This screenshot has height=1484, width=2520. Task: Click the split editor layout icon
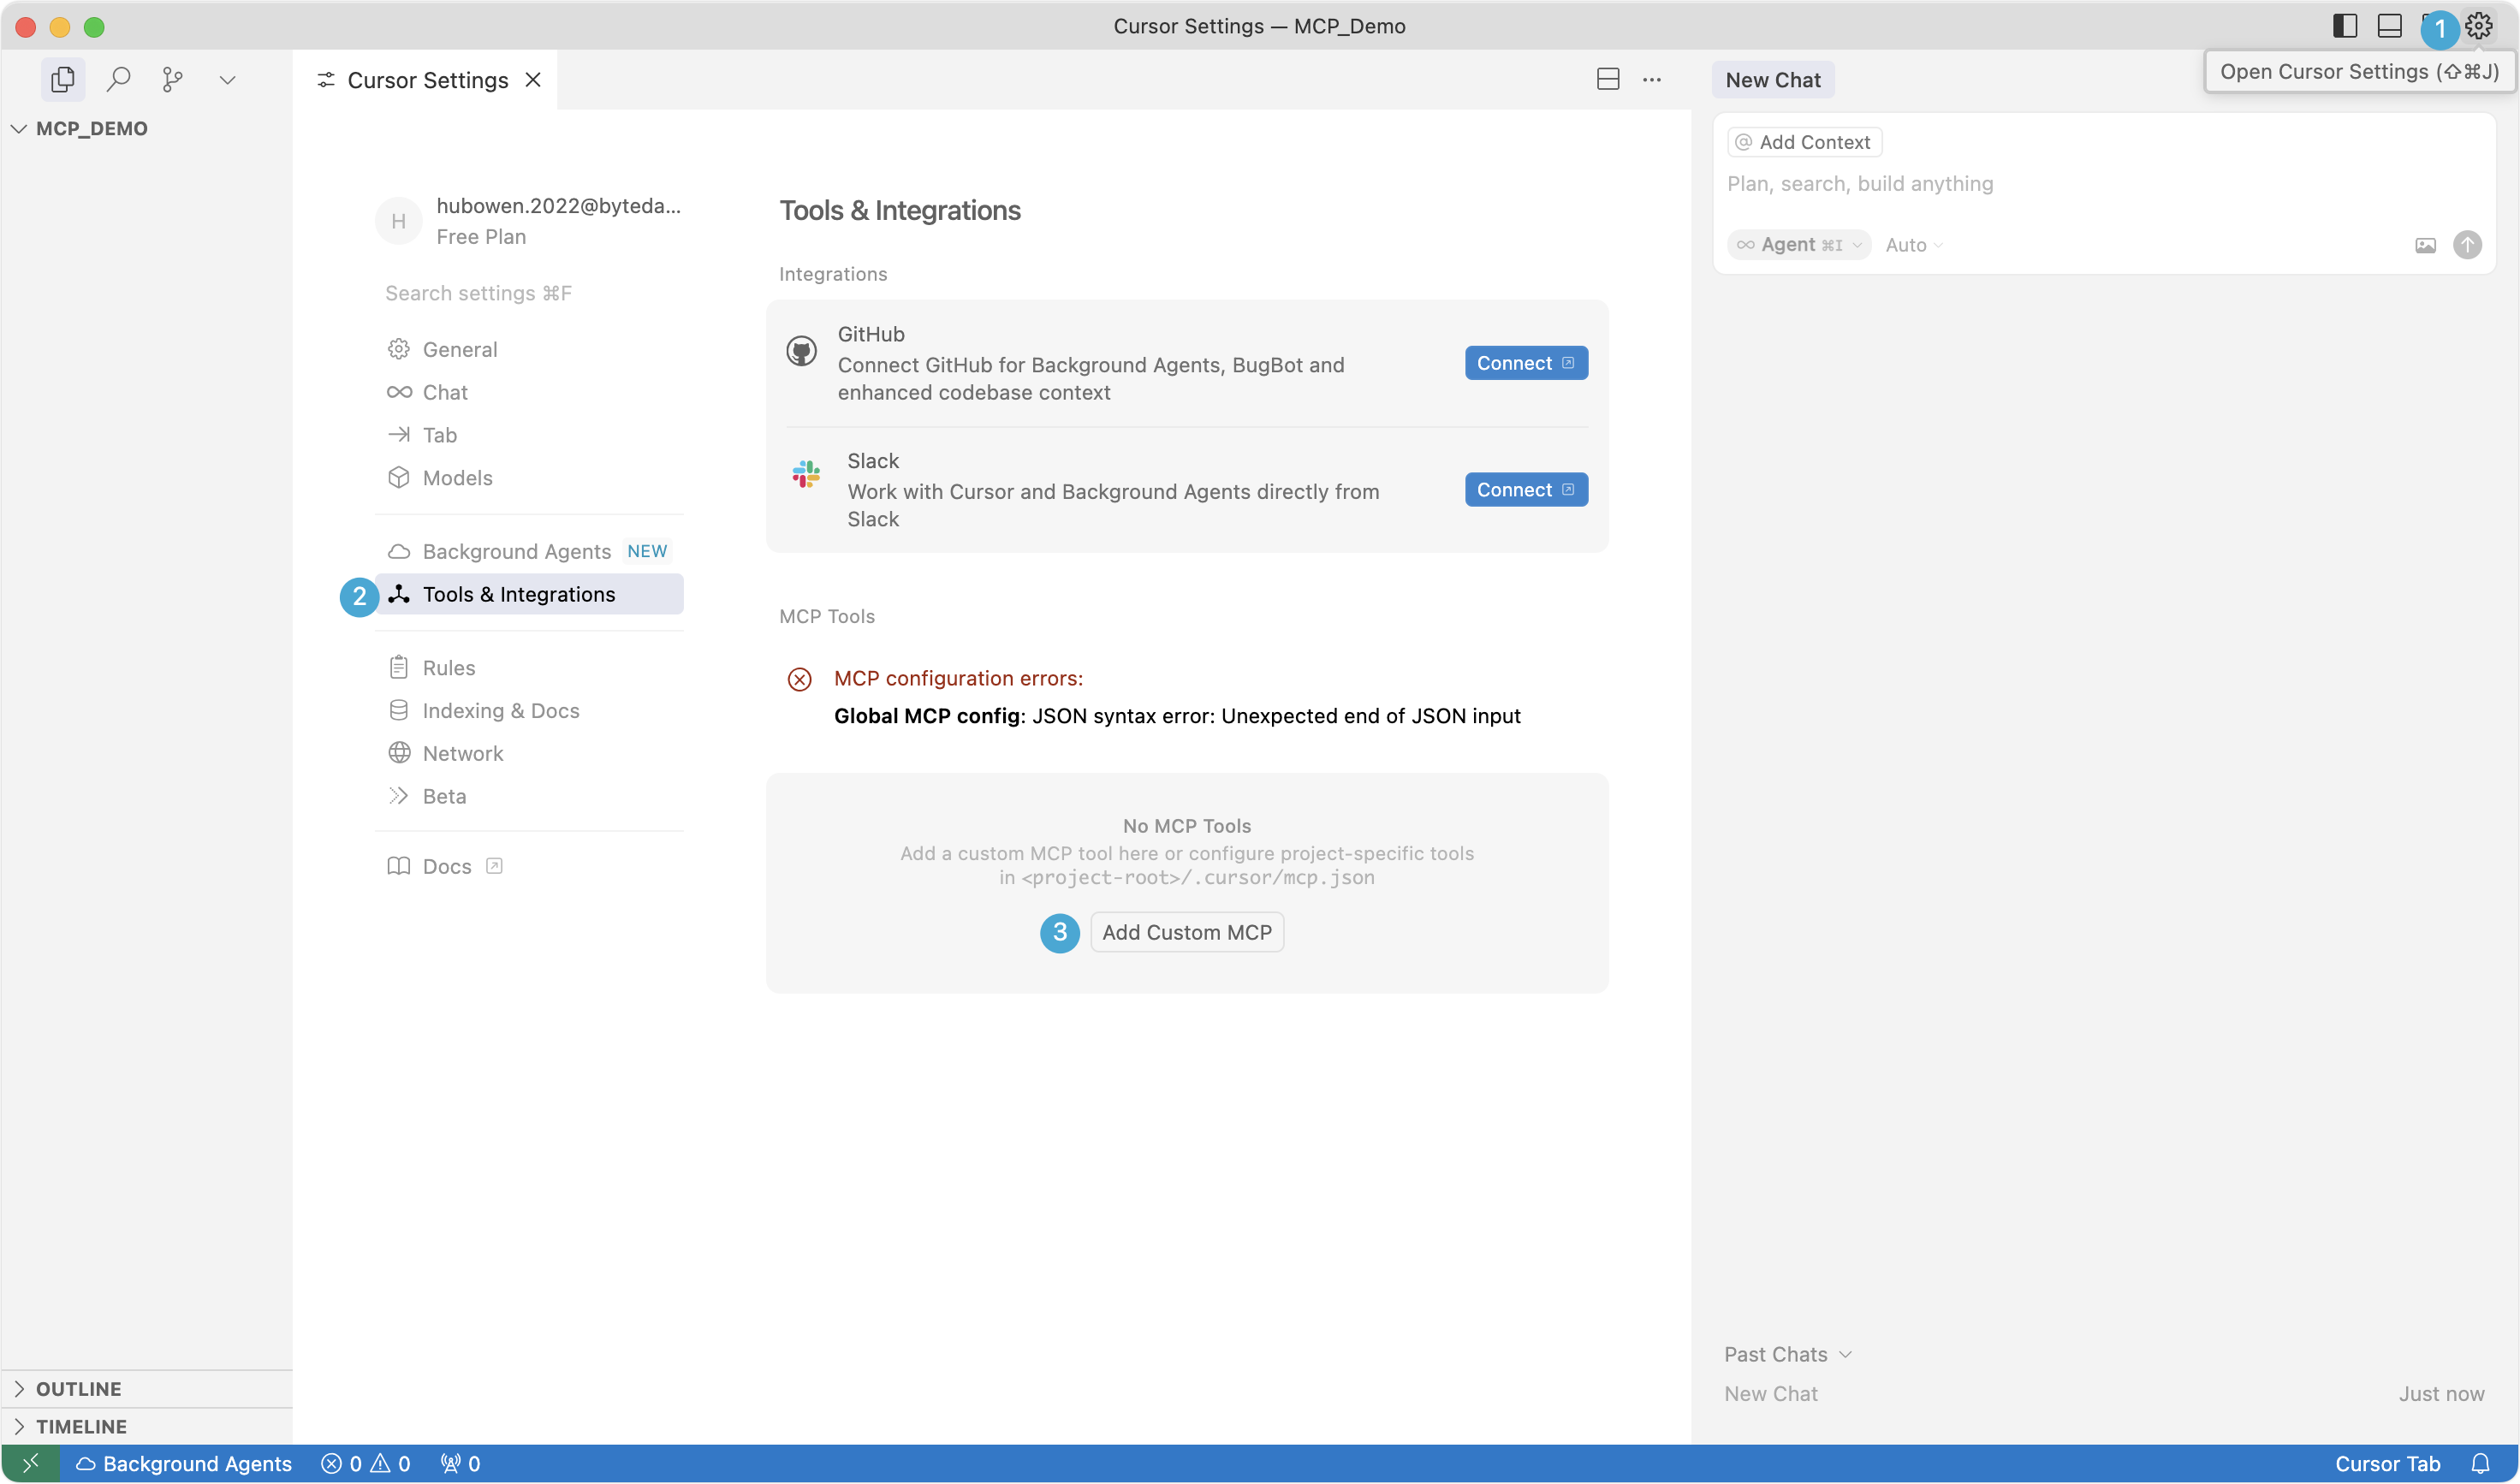click(1608, 80)
